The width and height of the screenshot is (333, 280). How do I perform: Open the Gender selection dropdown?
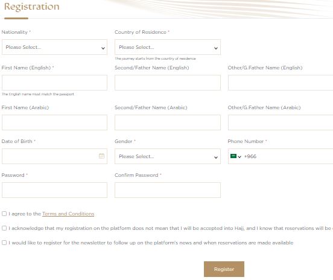tap(168, 156)
